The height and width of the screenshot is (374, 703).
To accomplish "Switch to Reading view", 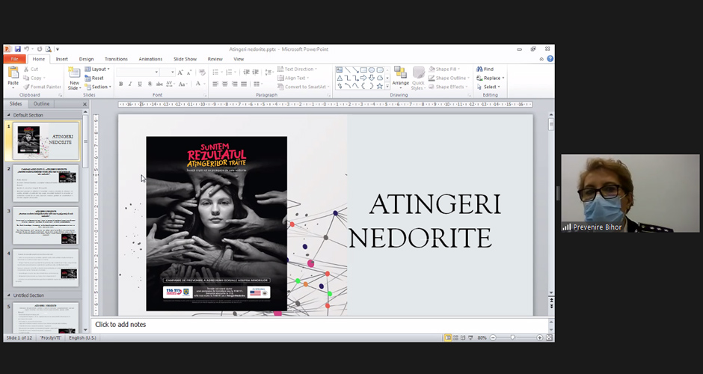I will tap(463, 337).
